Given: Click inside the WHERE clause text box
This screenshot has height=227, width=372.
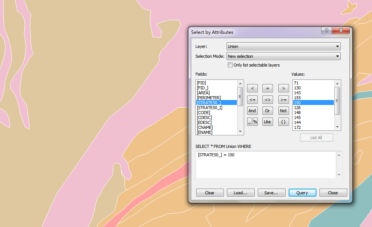Looking at the screenshot, I should click(x=266, y=165).
